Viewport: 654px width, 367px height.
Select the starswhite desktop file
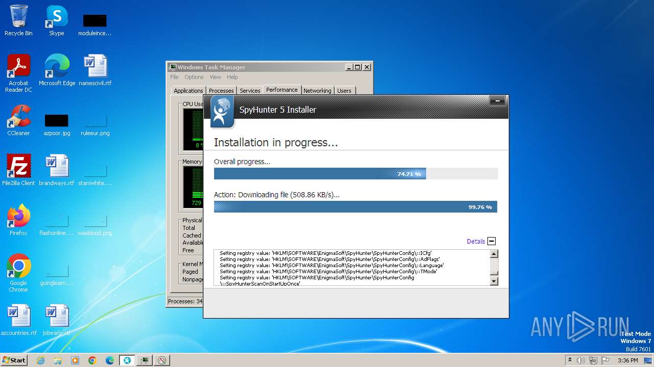[x=95, y=173]
